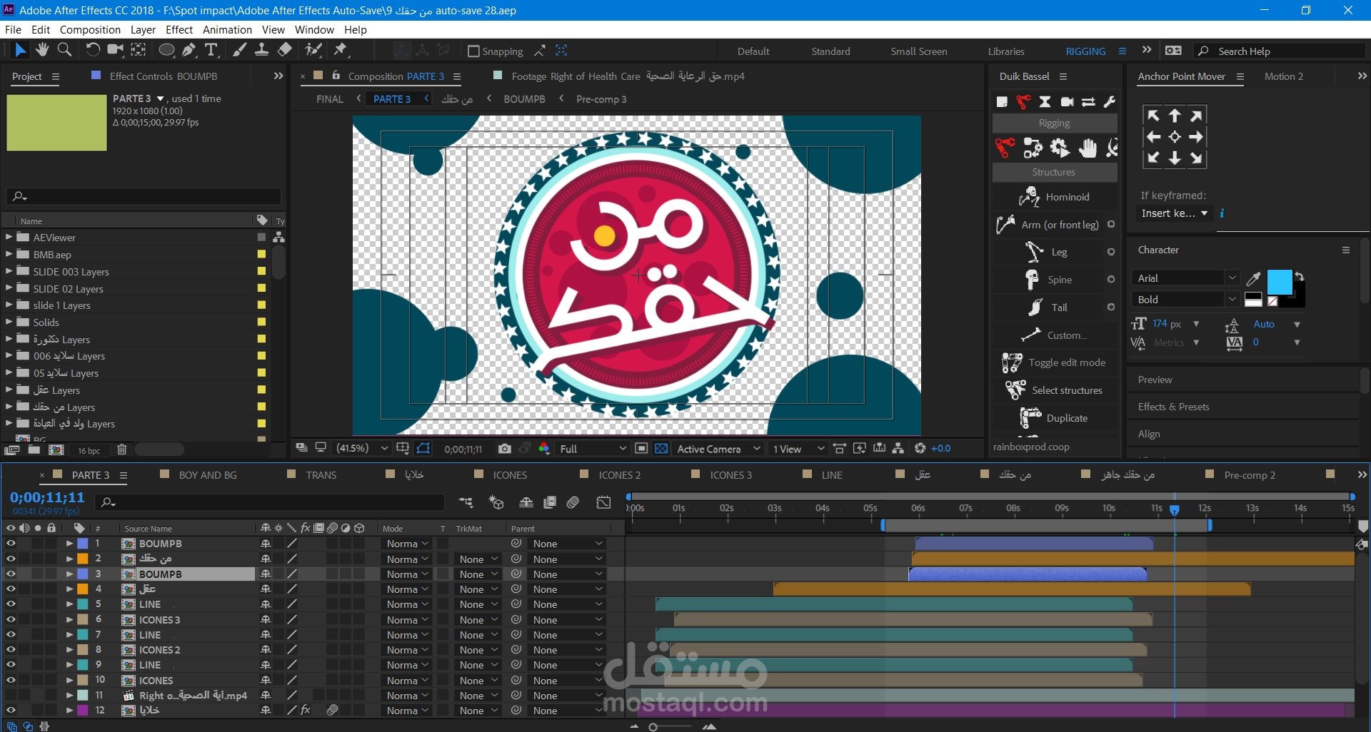Click the cyan fill color swatch
The height and width of the screenshot is (732, 1371).
pyautogui.click(x=1279, y=282)
